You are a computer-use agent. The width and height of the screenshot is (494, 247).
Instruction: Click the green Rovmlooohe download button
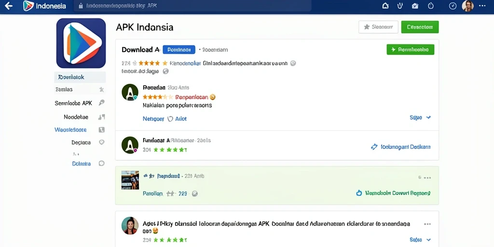[x=410, y=50]
